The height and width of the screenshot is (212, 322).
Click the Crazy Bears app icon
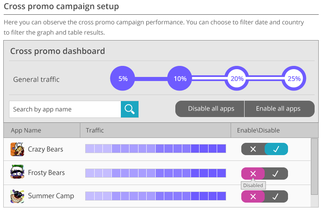click(17, 149)
